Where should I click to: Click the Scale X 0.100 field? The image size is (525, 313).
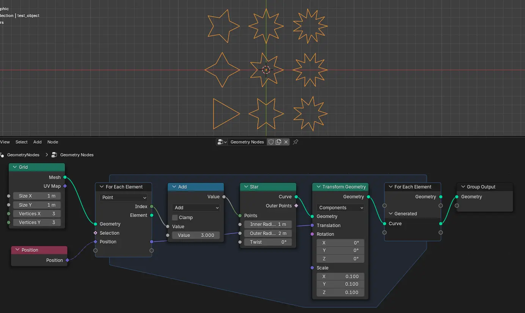click(340, 276)
